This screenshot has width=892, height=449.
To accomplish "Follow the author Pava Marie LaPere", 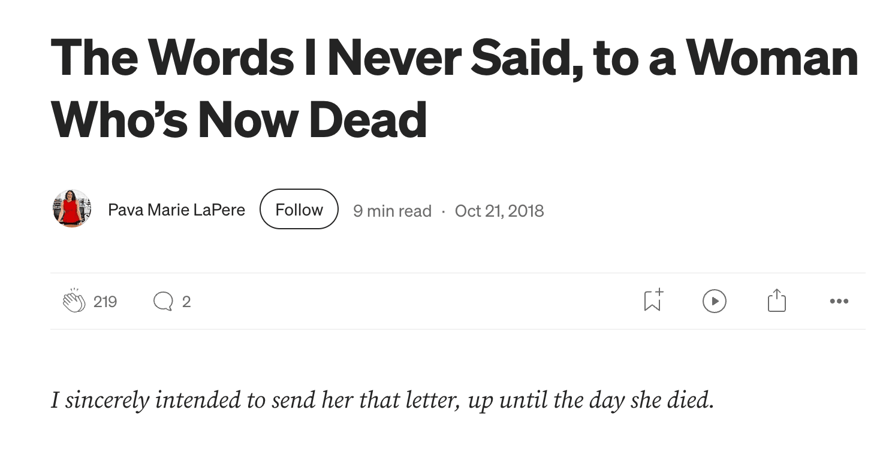I will tap(299, 210).
